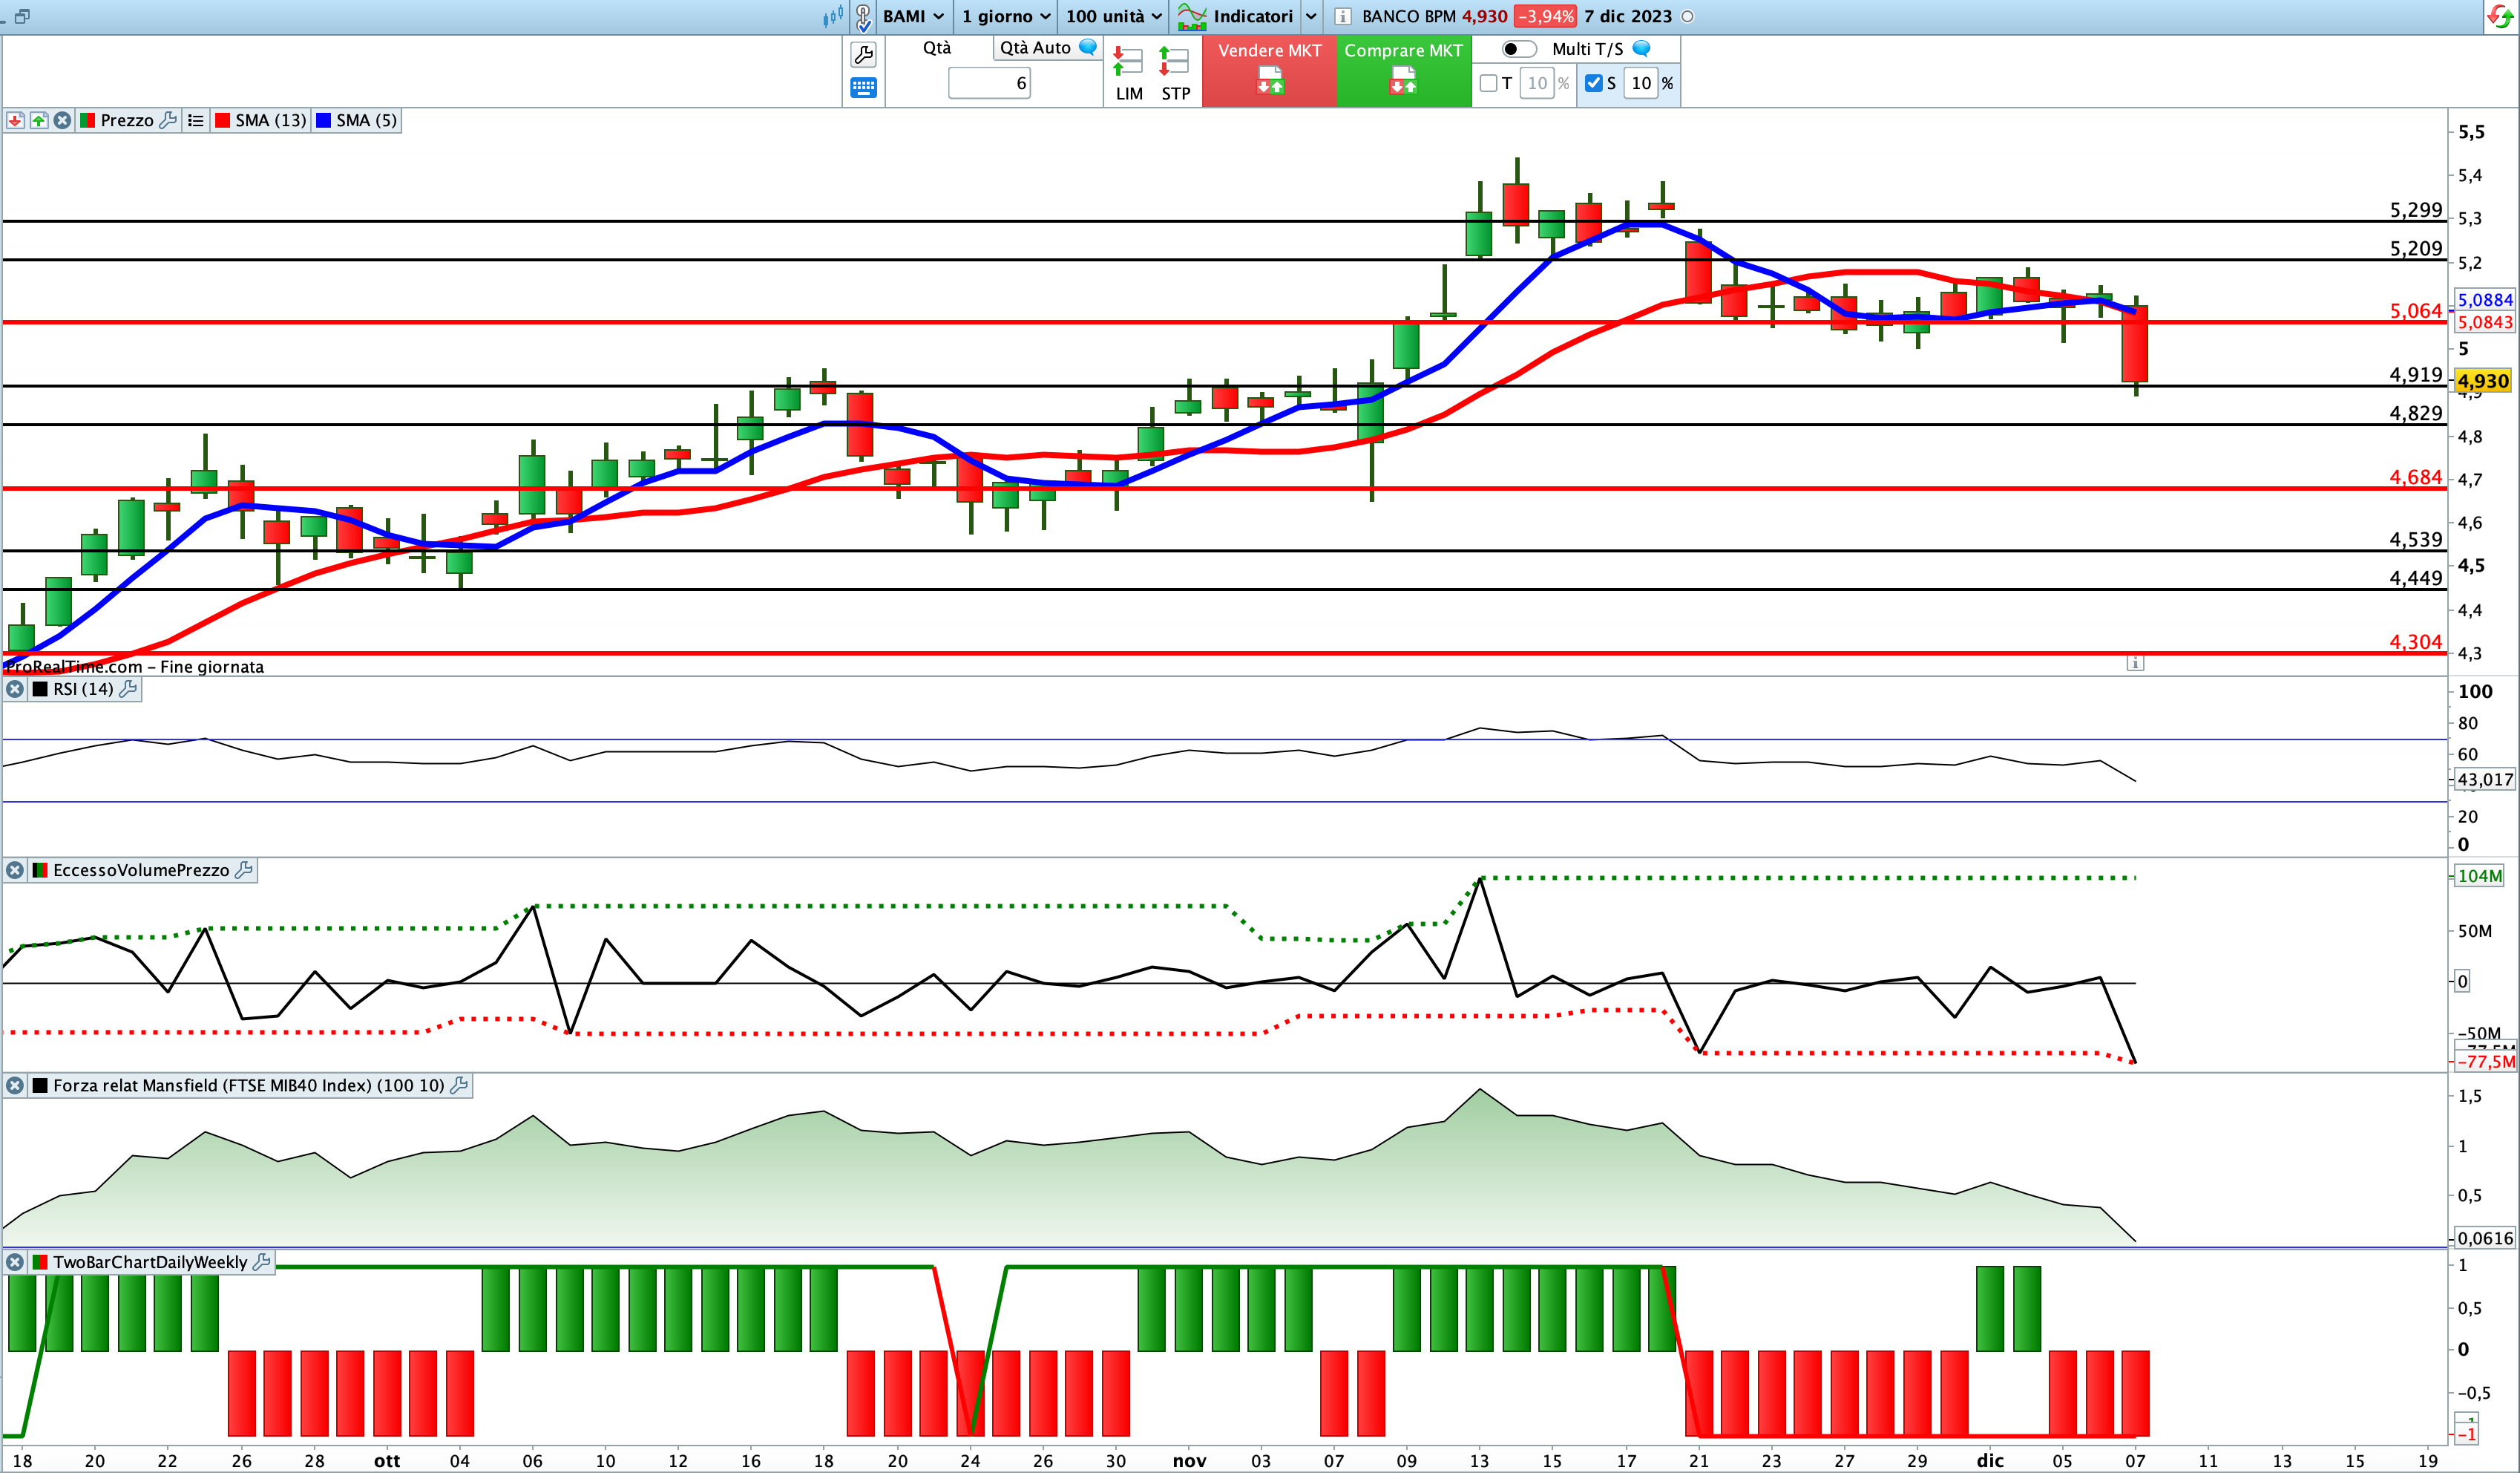The image size is (2520, 1473).
Task: Select the LIM limit order icon
Action: pos(1129,74)
